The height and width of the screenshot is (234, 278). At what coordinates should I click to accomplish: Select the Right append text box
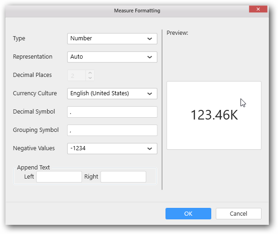(x=123, y=177)
